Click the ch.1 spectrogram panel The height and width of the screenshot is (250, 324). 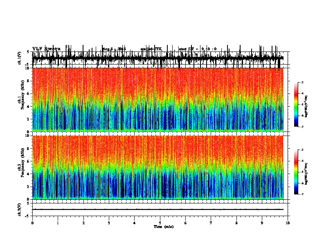pyautogui.click(x=157, y=100)
